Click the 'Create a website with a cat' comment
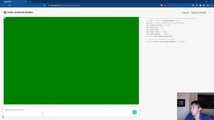This screenshot has height=120, width=214. pyautogui.click(x=172, y=19)
